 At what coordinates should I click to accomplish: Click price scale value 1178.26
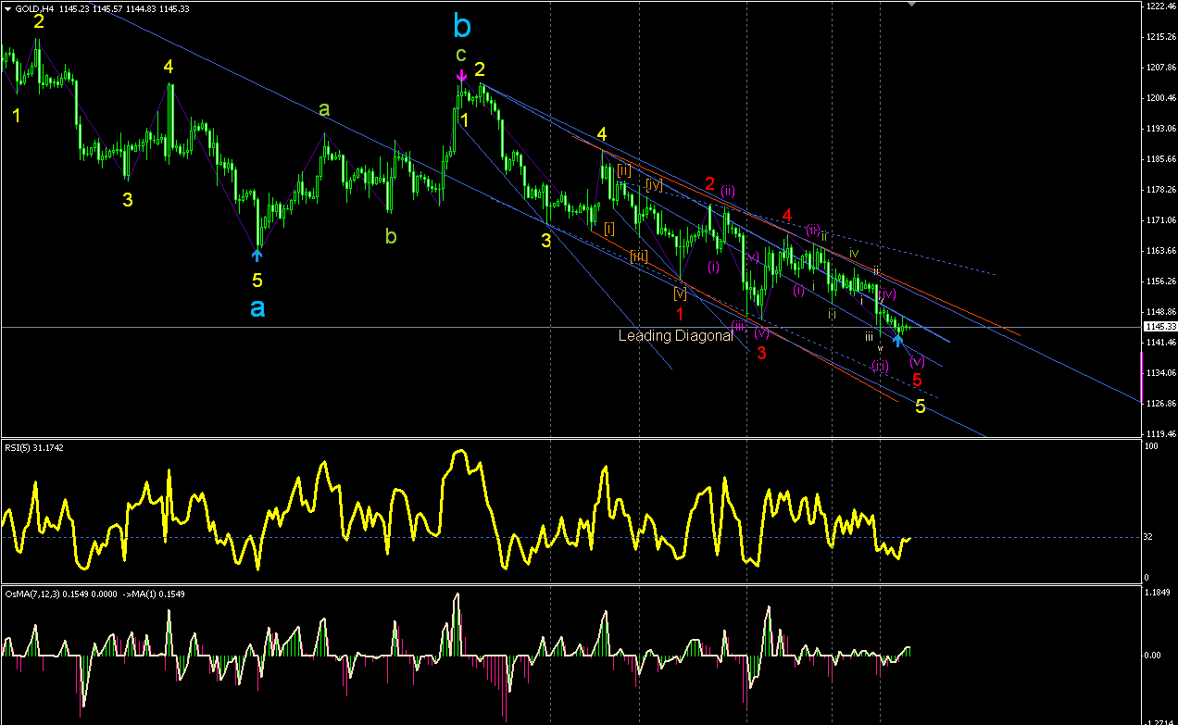point(1160,189)
